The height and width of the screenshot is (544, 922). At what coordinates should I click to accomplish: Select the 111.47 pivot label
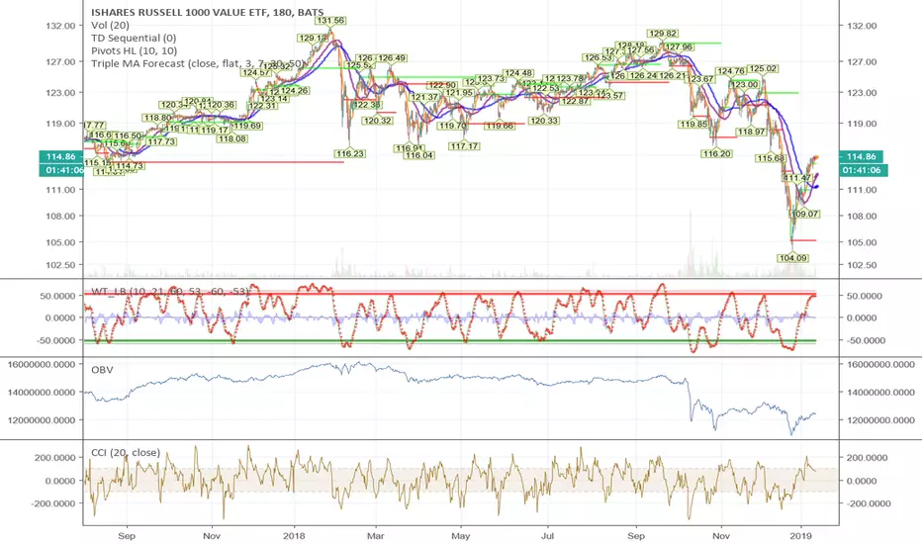click(x=797, y=178)
